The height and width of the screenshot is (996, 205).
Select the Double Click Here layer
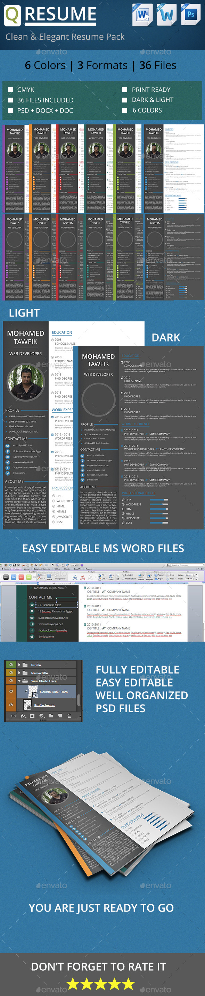point(47,692)
